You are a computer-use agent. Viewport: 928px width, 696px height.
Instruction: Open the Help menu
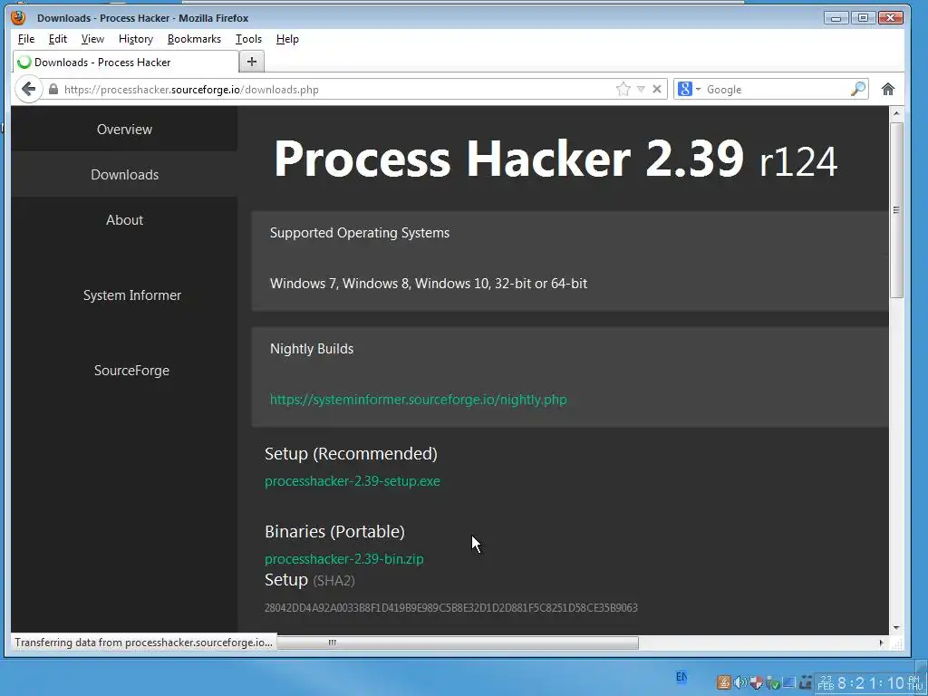tap(287, 39)
